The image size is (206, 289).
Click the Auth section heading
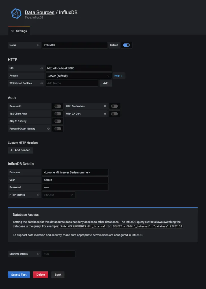[12, 98]
